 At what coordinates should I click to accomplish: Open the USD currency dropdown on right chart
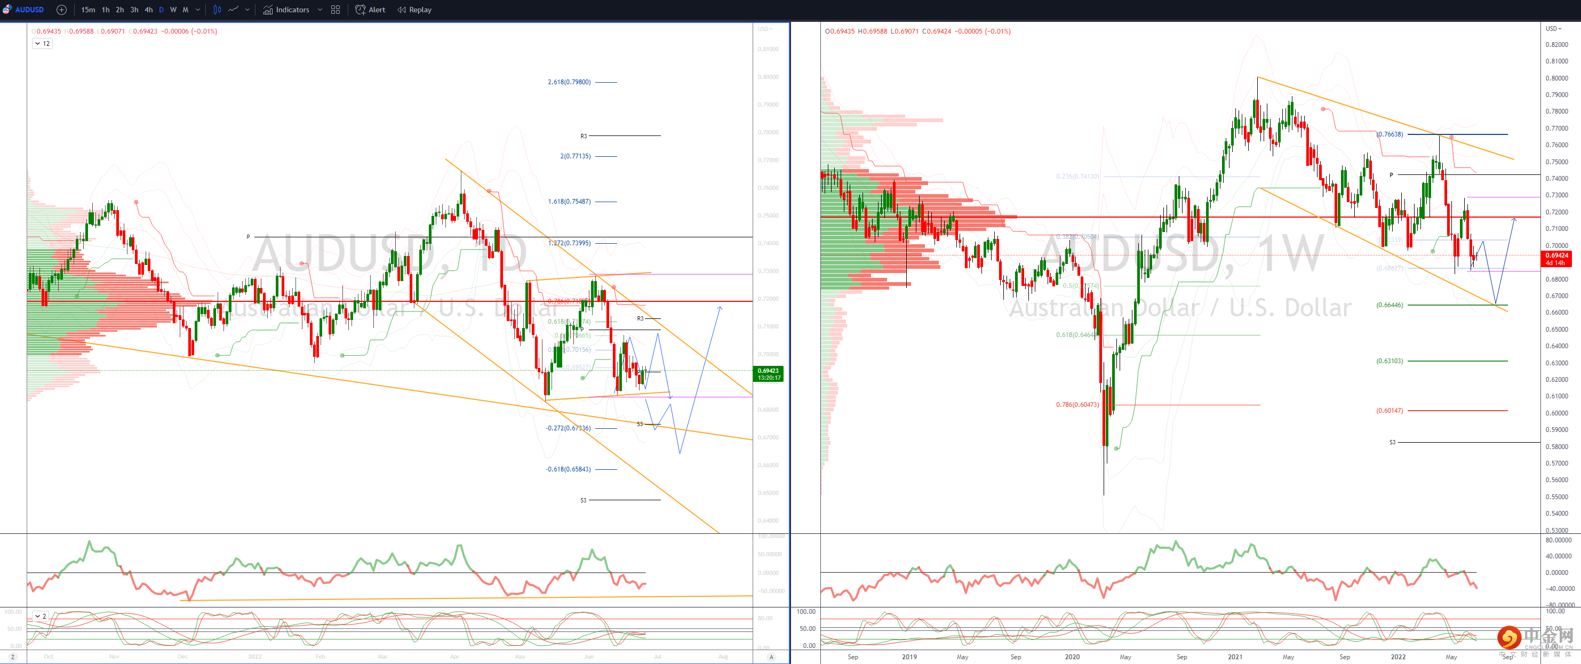point(1553,29)
